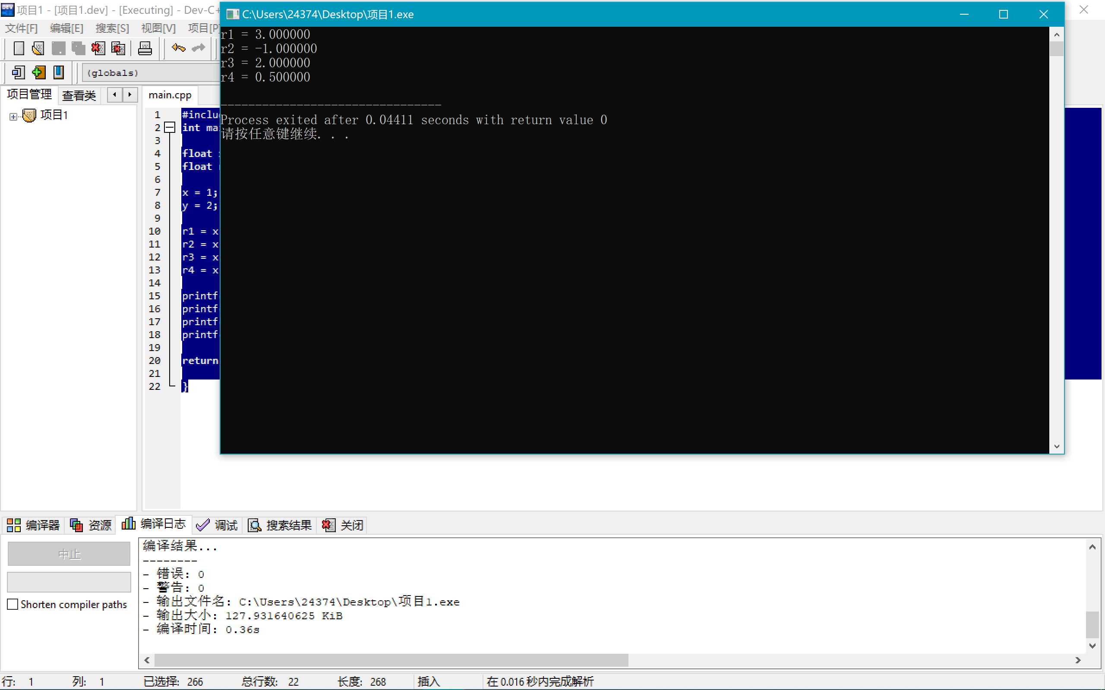The width and height of the screenshot is (1105, 690).
Task: Open the 调试 debug tab
Action: tap(218, 525)
